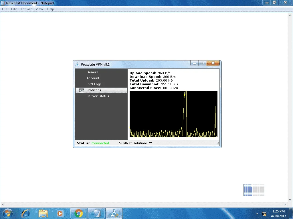Show hidden system tray icons arrow

tap(257, 214)
